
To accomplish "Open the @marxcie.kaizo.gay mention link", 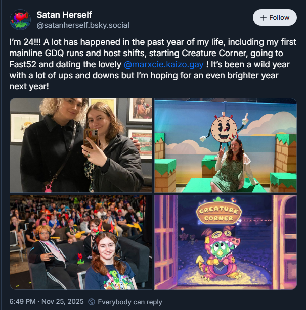I will [163, 65].
